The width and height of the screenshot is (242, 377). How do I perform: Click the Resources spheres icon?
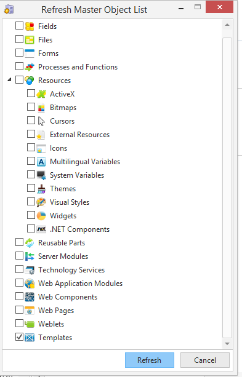[x=30, y=81]
